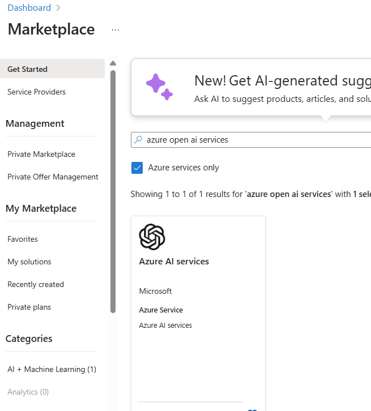
Task: Click the purple AI sparkle icon
Action: [159, 87]
